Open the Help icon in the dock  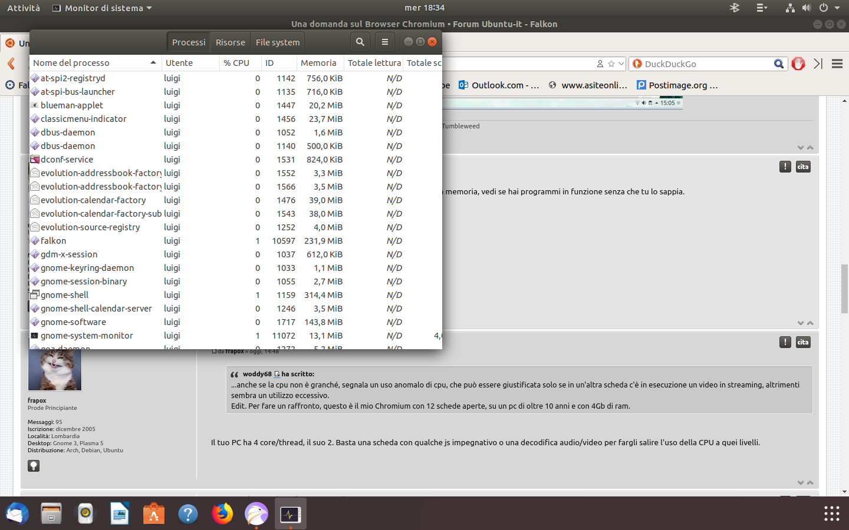[x=188, y=514]
